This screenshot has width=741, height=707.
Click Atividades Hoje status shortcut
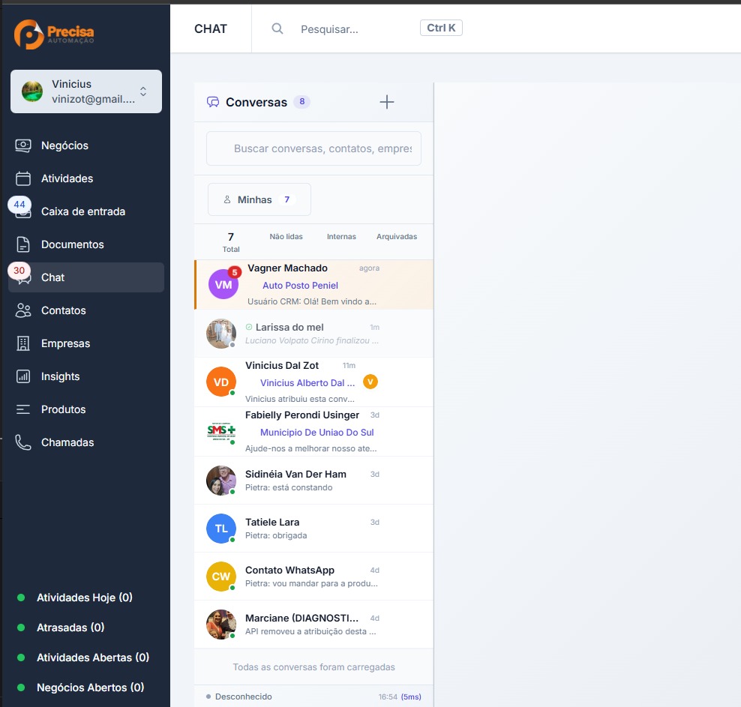[x=84, y=598]
